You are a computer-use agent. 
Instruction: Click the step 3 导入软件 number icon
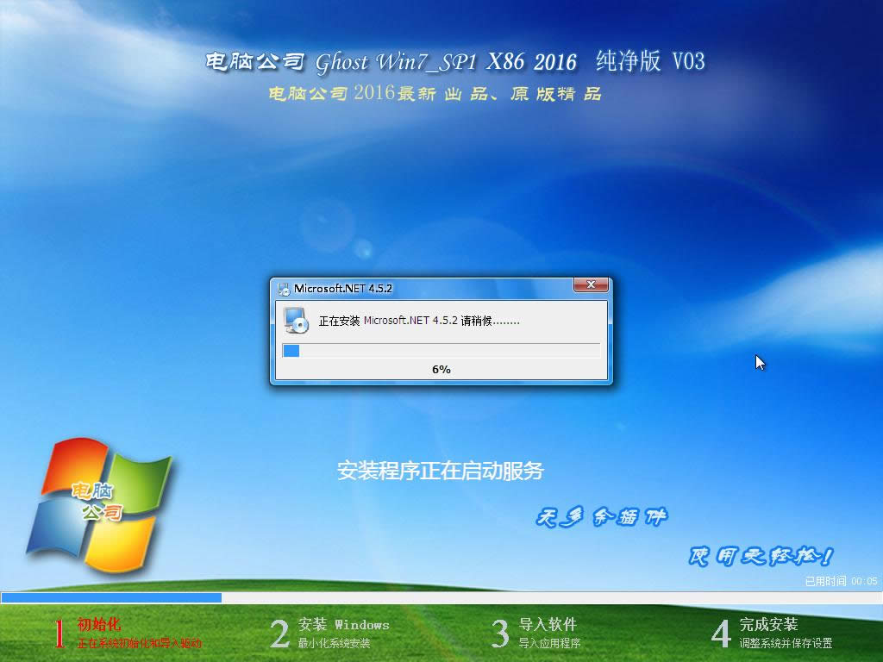(x=500, y=632)
